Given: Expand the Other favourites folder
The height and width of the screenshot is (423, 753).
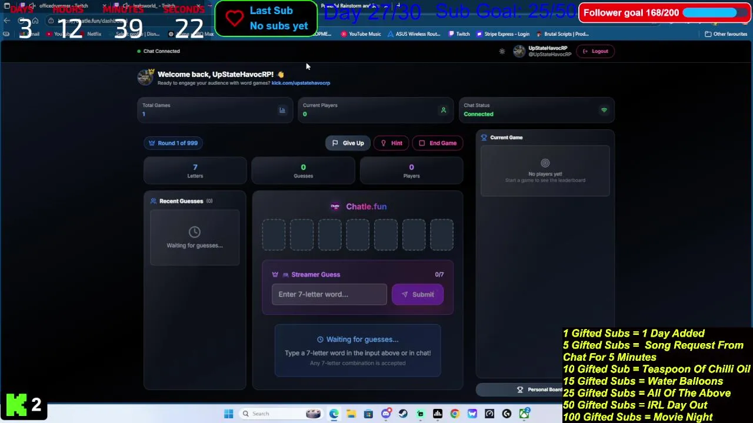Looking at the screenshot, I should point(726,34).
